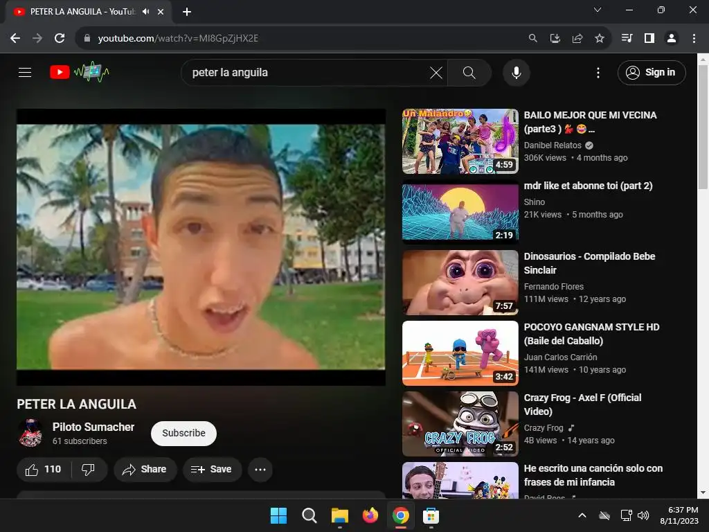The width and height of the screenshot is (709, 532).
Task: Open the YouTube guide hamburger menu
Action: click(25, 72)
